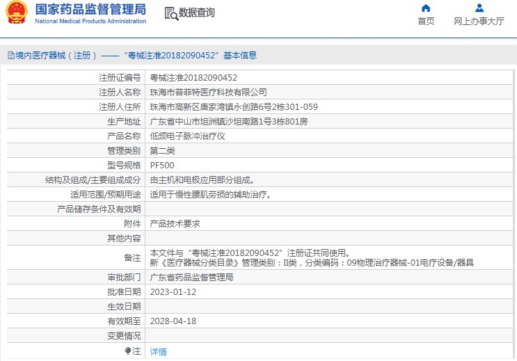Click National Medical Products Administration subtitle
The height and width of the screenshot is (361, 517).
[90, 21]
